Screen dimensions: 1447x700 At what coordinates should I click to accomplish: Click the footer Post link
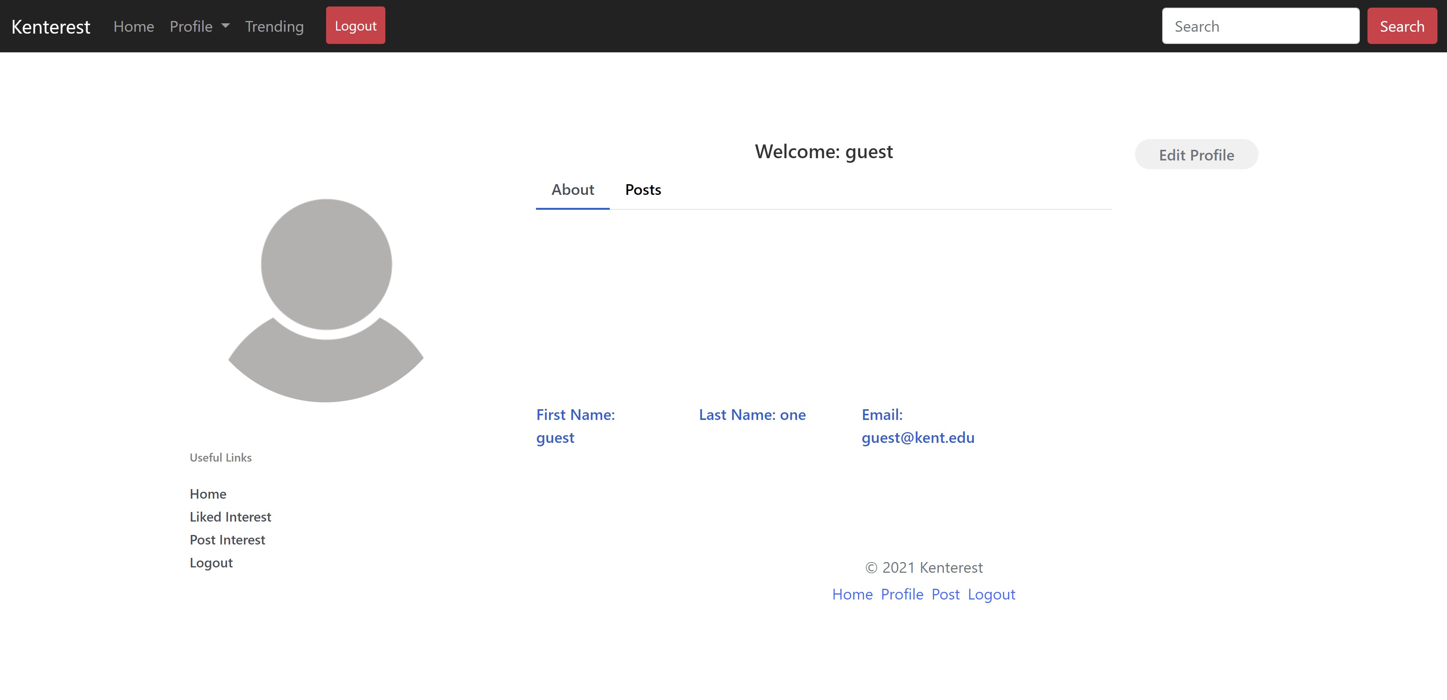click(x=946, y=595)
